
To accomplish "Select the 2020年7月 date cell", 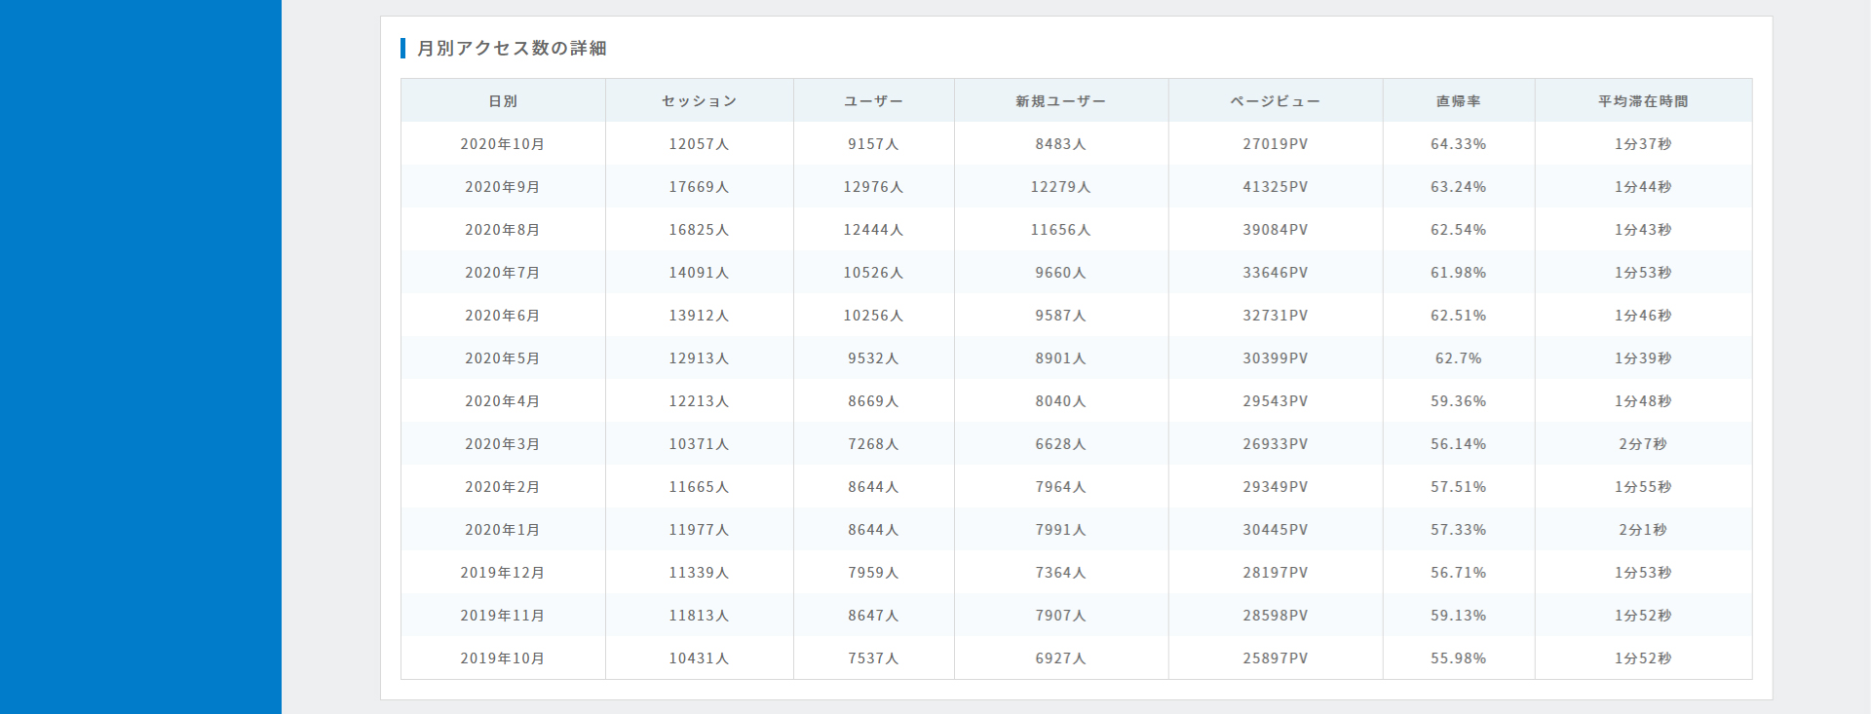I will tap(503, 273).
